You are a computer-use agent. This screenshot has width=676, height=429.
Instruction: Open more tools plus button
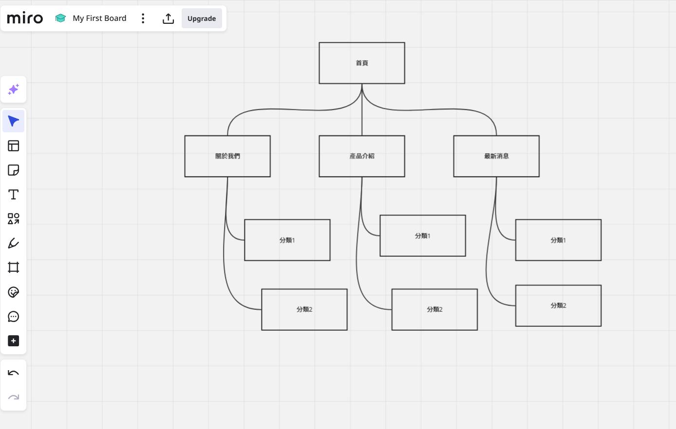(14, 341)
